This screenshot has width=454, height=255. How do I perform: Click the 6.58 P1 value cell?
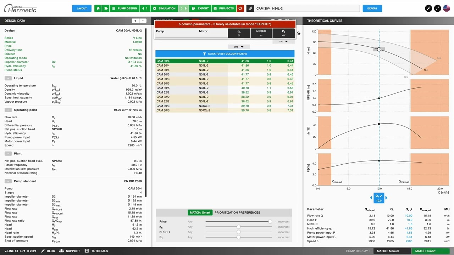point(290,88)
